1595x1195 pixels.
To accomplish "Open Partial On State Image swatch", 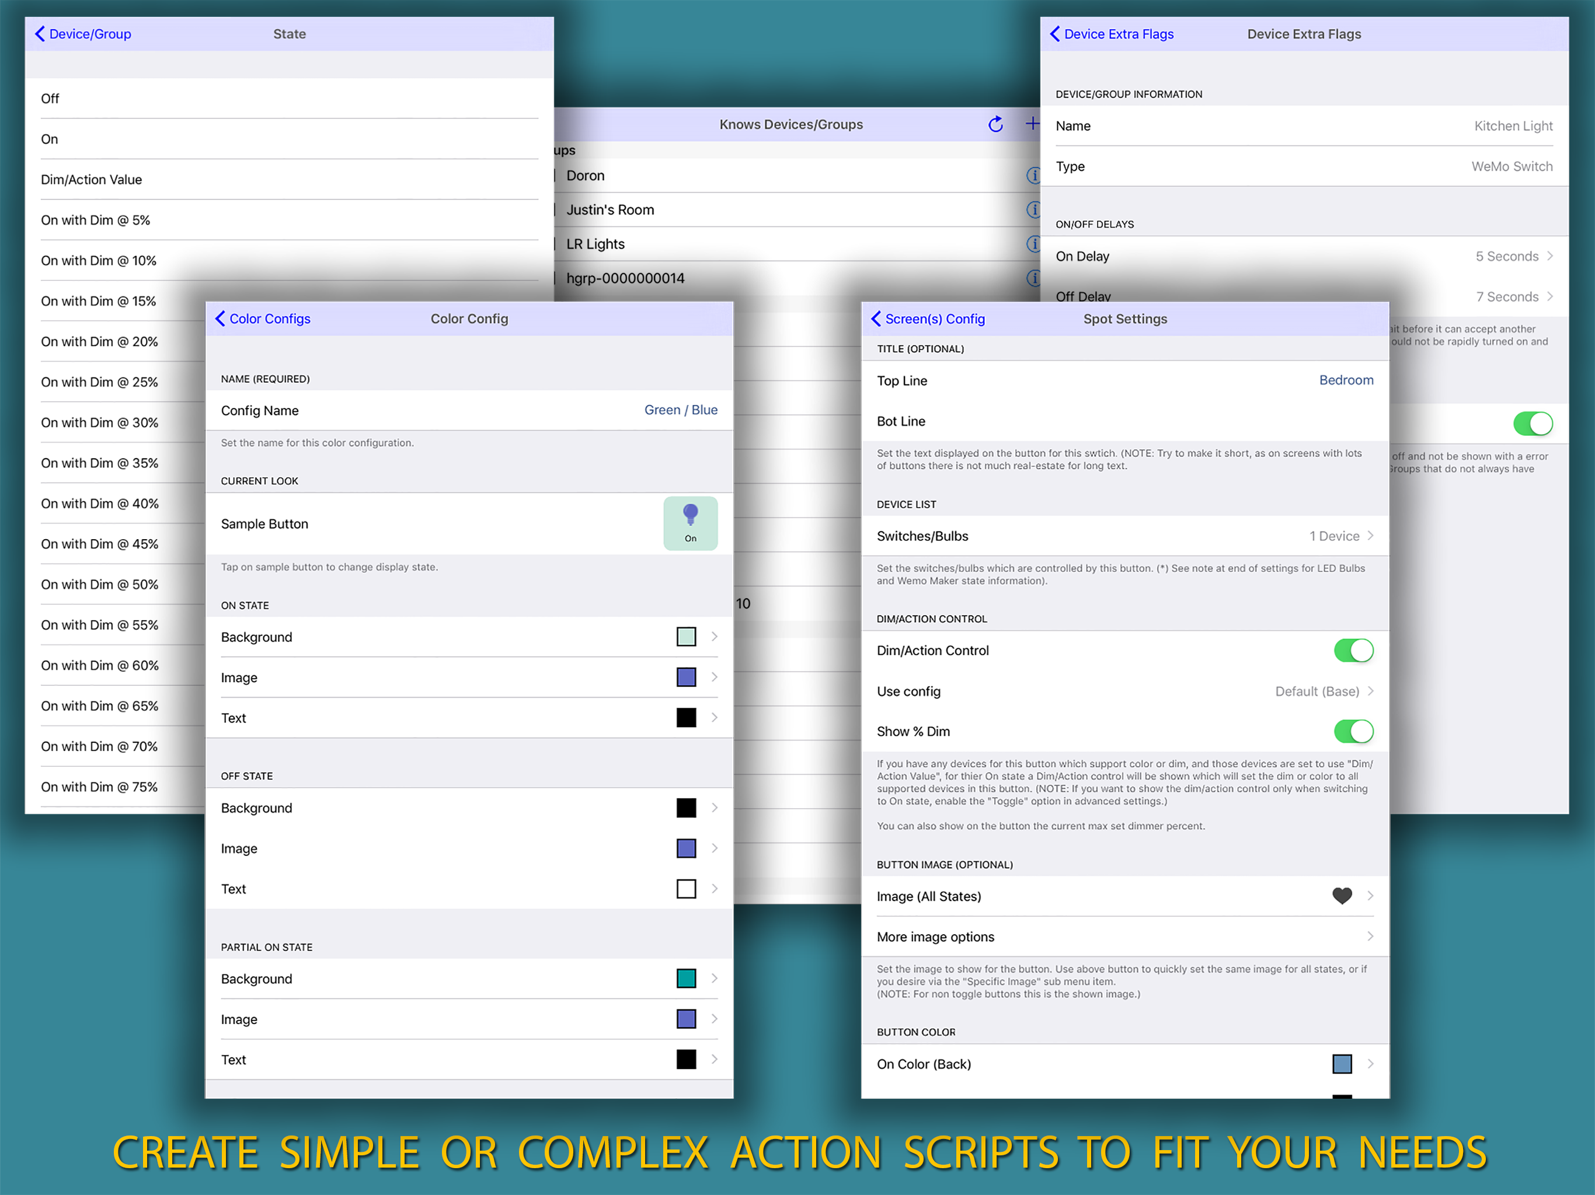I will click(x=686, y=1018).
